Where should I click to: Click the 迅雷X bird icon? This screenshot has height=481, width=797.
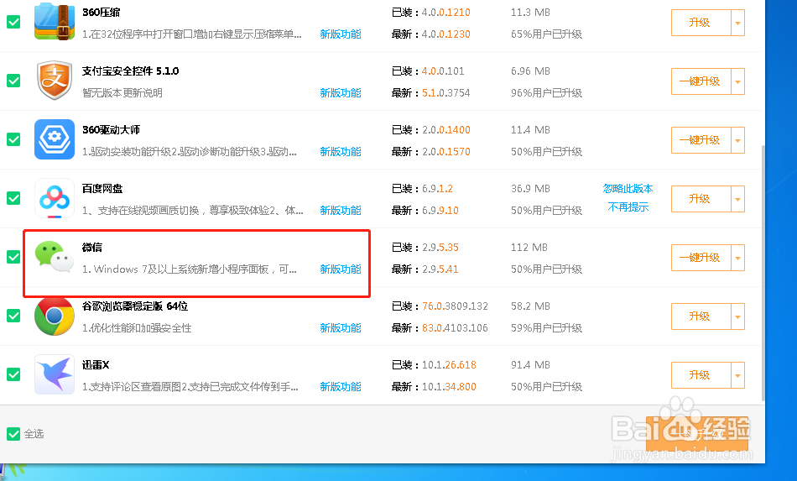(x=55, y=374)
